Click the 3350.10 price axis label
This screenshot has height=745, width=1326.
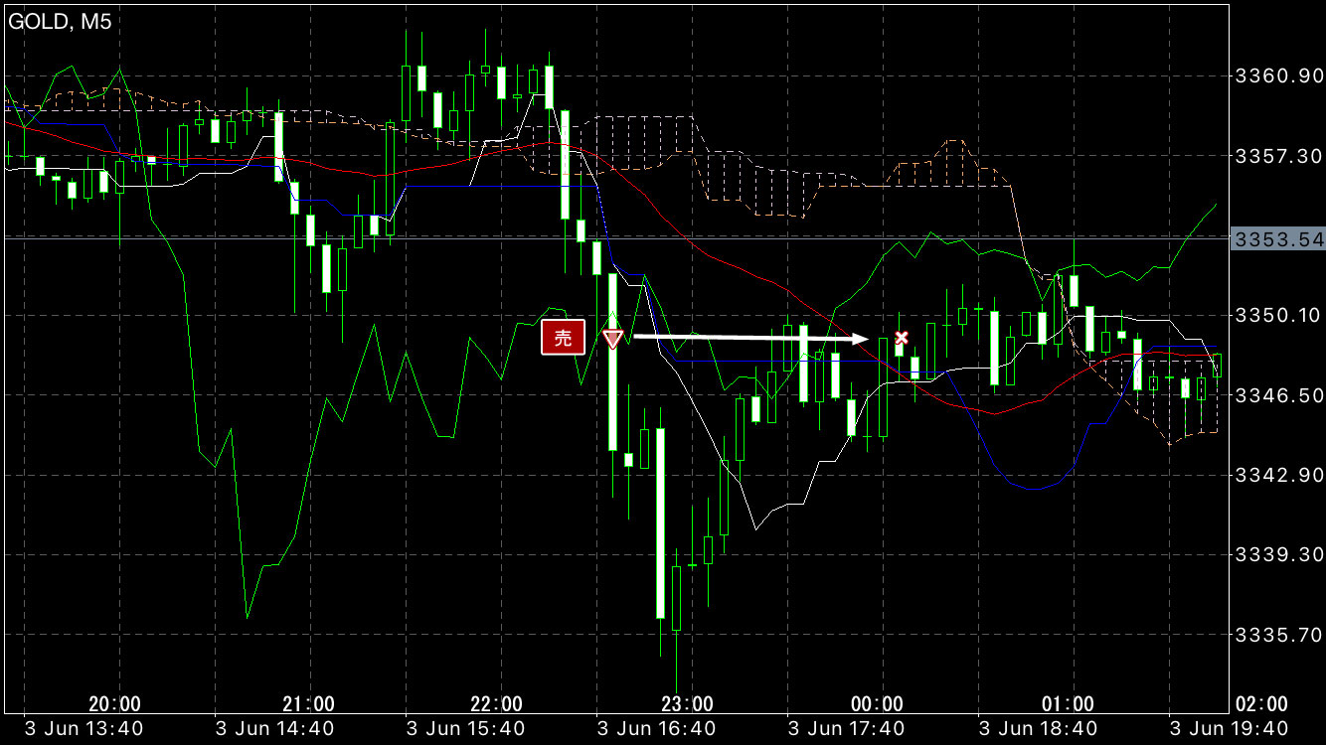coord(1277,315)
